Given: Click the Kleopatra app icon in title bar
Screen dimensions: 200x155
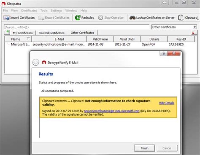Looking at the screenshot, I should click(3, 4).
